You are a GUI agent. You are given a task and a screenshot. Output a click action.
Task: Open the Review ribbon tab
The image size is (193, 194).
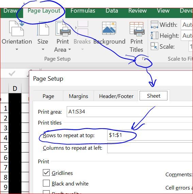(138, 11)
